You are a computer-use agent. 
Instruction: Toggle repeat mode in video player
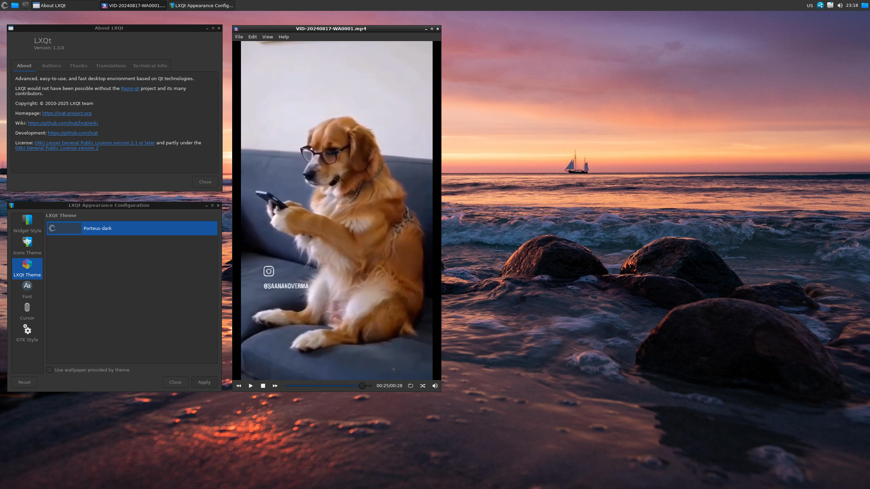(411, 386)
